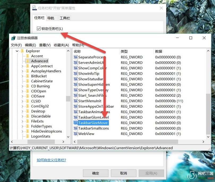Click the Advanced folder icon
Screen dimensions: 215x182
[x=28, y=61]
